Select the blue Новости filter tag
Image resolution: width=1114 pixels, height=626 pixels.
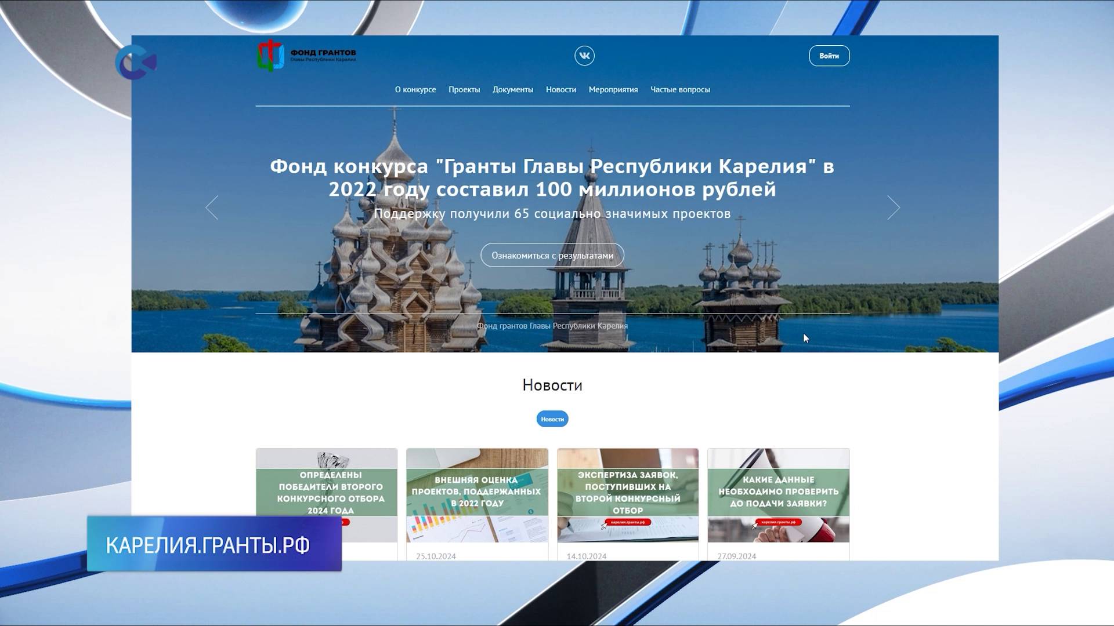click(x=552, y=419)
